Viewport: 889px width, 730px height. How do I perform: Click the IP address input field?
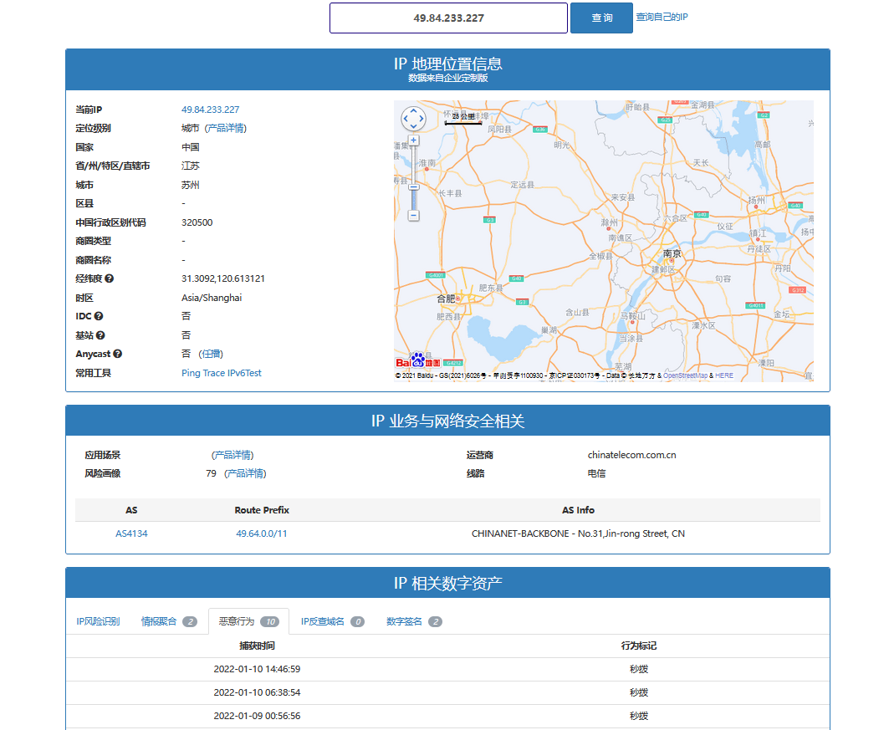pos(448,18)
